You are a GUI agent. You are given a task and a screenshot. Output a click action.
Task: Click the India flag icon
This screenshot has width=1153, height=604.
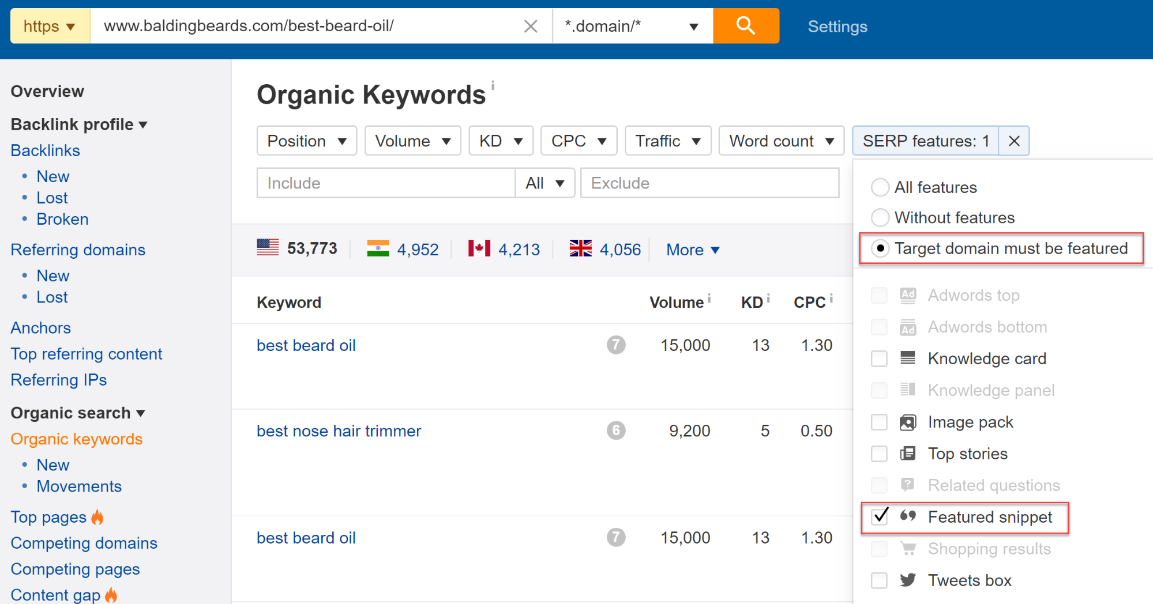(378, 248)
